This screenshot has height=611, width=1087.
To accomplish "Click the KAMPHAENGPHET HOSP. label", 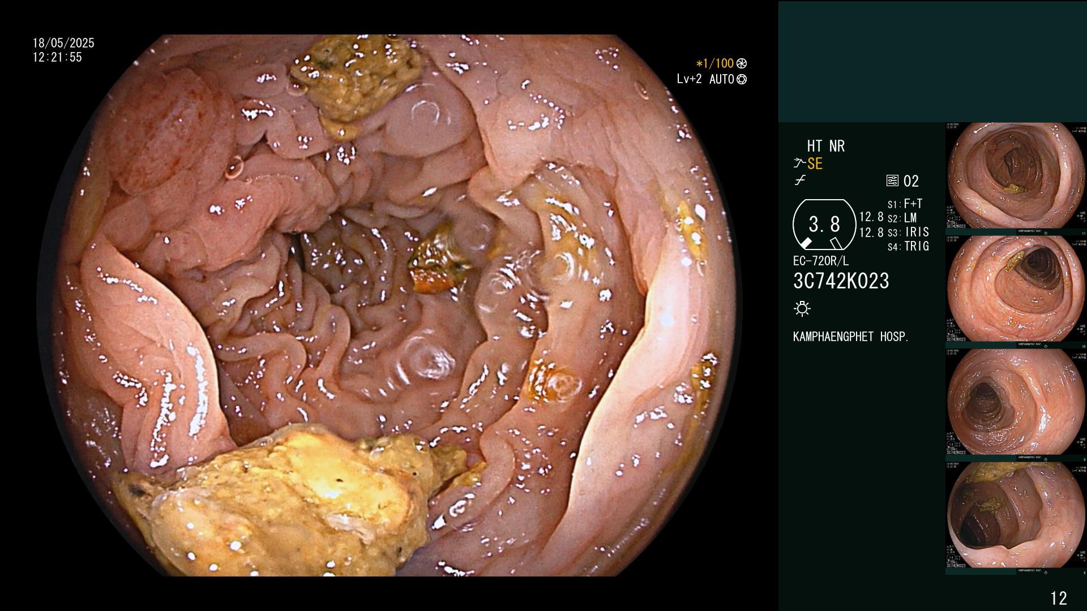I will coord(851,337).
